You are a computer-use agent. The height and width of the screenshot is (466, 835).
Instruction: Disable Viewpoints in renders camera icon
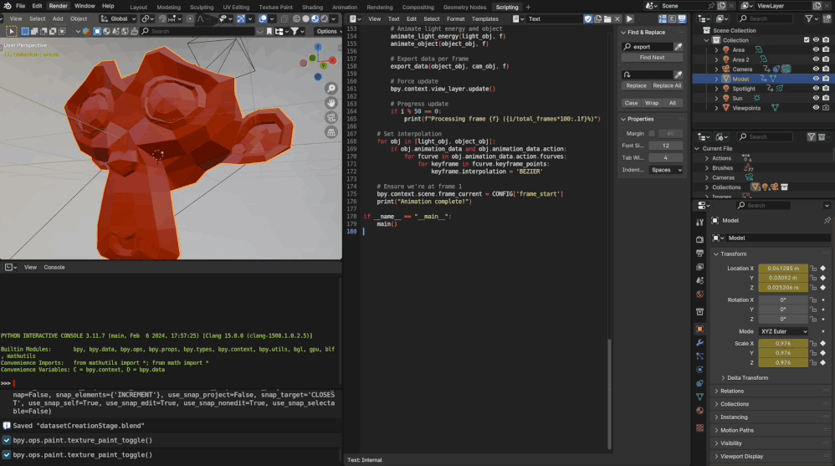826,108
